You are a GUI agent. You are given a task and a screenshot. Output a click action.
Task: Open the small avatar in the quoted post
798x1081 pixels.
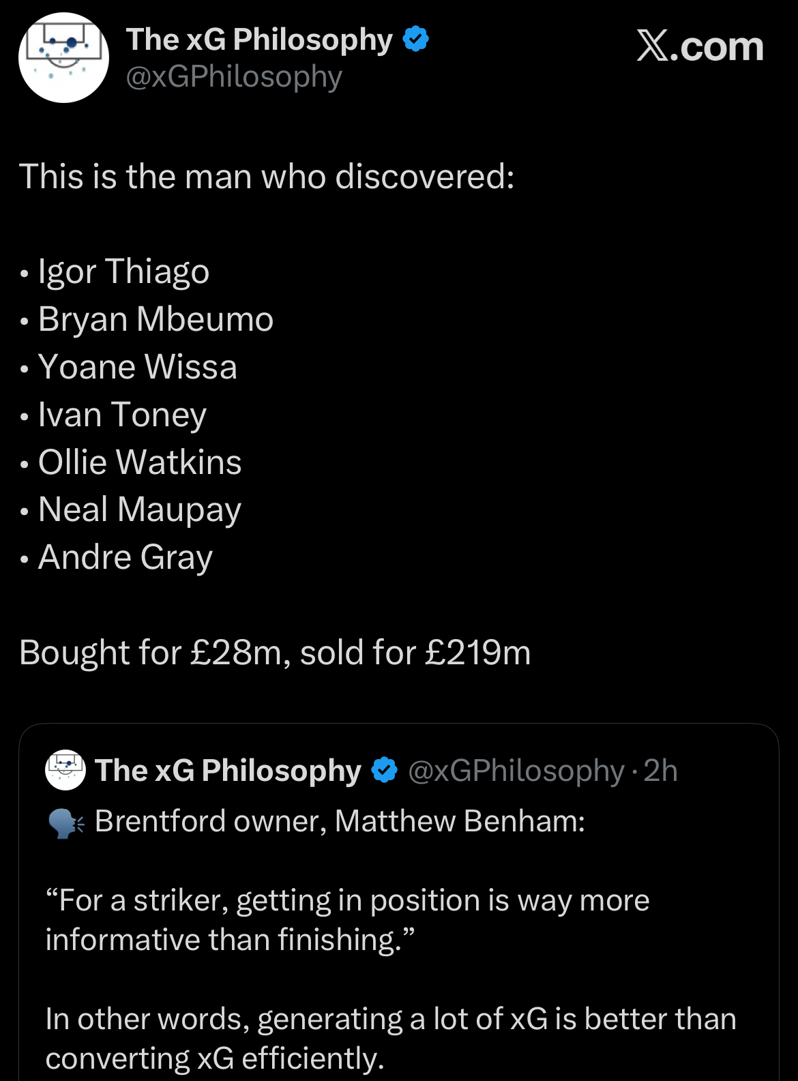point(65,770)
